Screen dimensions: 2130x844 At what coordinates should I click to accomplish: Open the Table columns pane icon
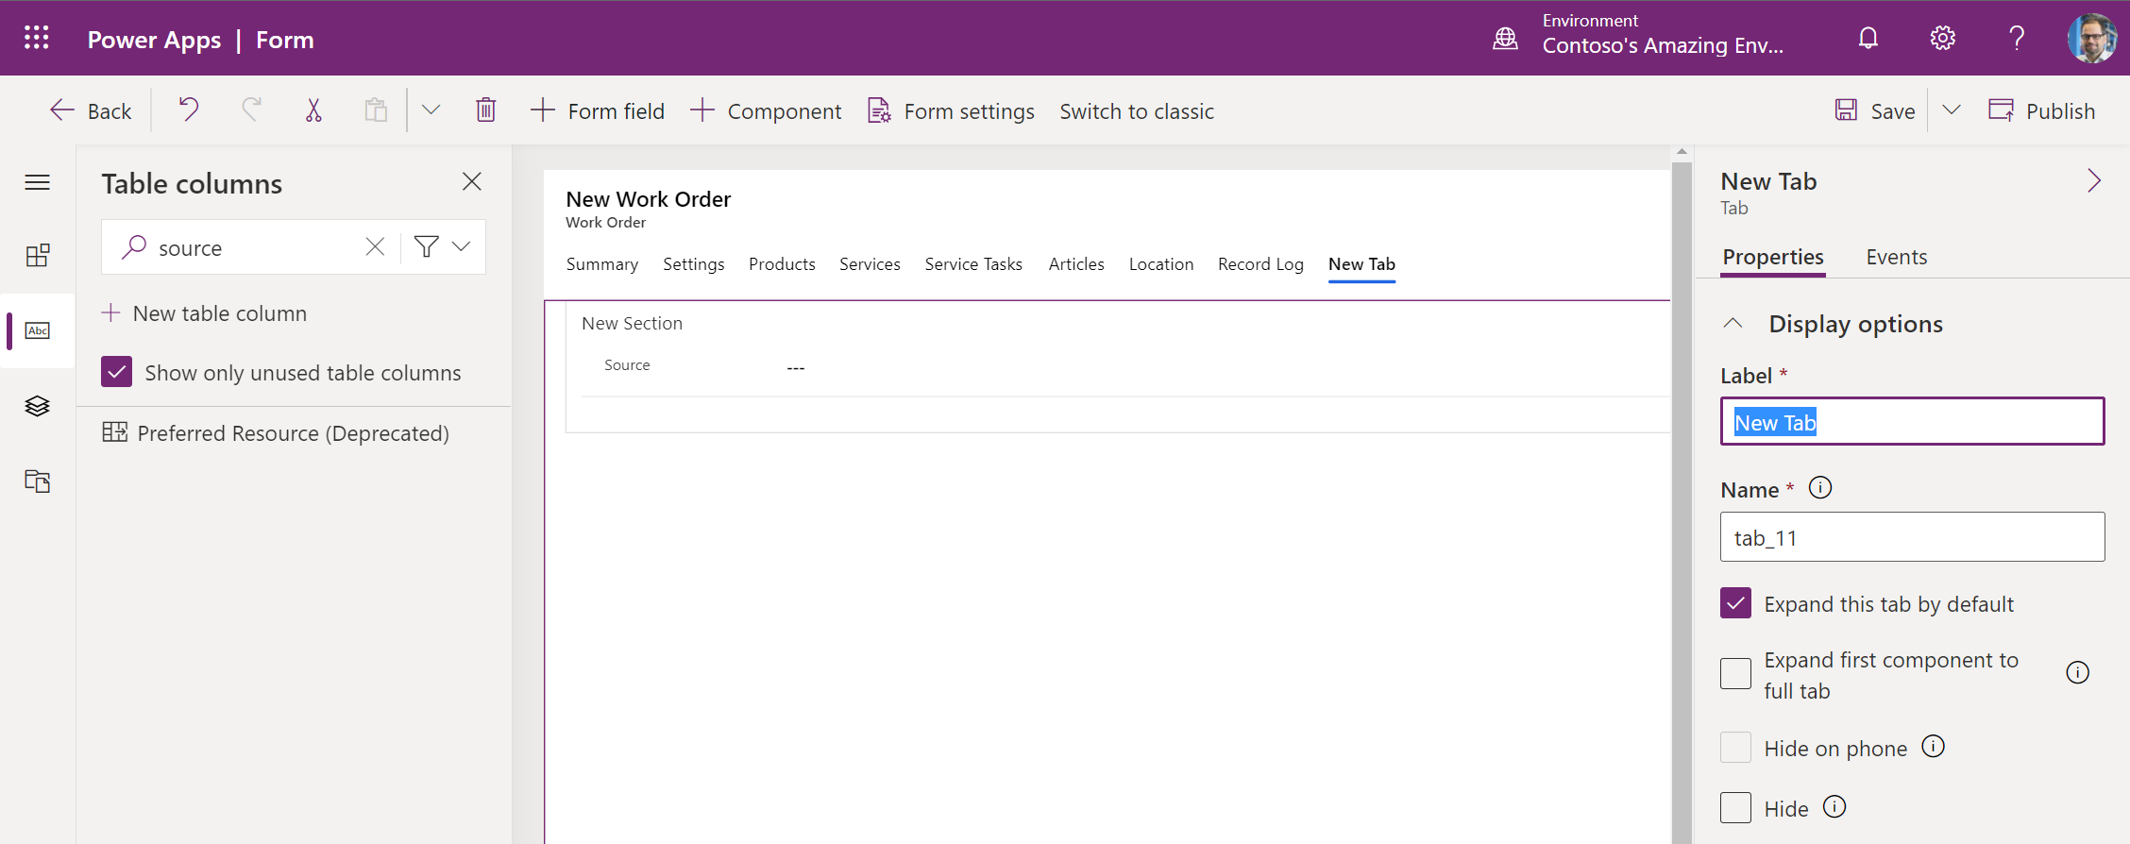point(38,330)
